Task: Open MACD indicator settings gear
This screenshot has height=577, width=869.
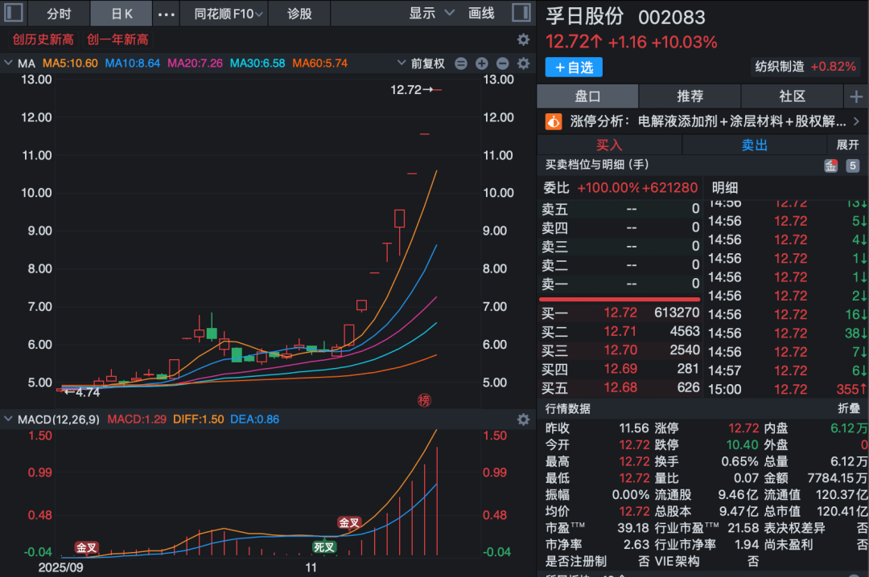Action: click(x=523, y=419)
